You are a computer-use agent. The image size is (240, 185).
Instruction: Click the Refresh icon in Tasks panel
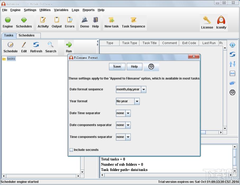tap(36, 45)
